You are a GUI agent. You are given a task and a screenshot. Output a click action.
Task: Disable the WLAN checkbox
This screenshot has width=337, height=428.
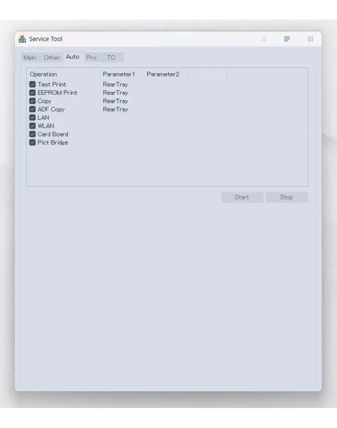pyautogui.click(x=33, y=126)
